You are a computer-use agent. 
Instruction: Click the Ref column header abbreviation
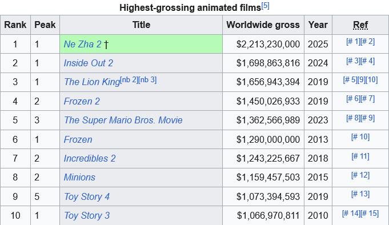360,25
